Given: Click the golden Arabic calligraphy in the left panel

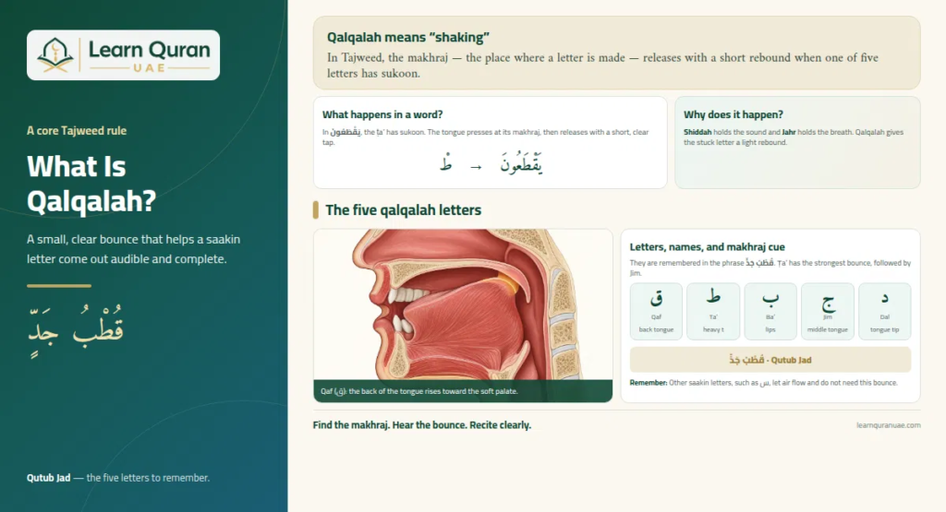Looking at the screenshot, I should [x=76, y=330].
